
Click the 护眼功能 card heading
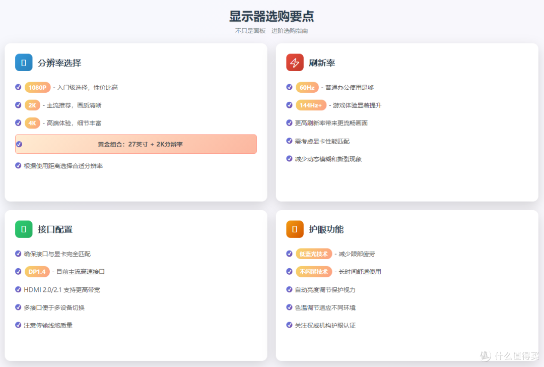point(326,229)
